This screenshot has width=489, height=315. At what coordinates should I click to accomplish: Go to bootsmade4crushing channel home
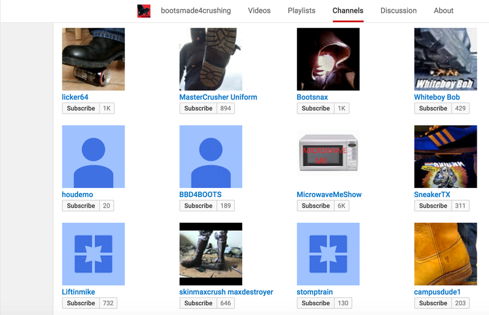tap(196, 10)
